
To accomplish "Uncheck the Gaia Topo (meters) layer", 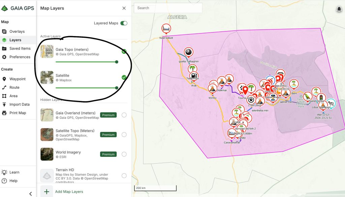I will (124, 52).
